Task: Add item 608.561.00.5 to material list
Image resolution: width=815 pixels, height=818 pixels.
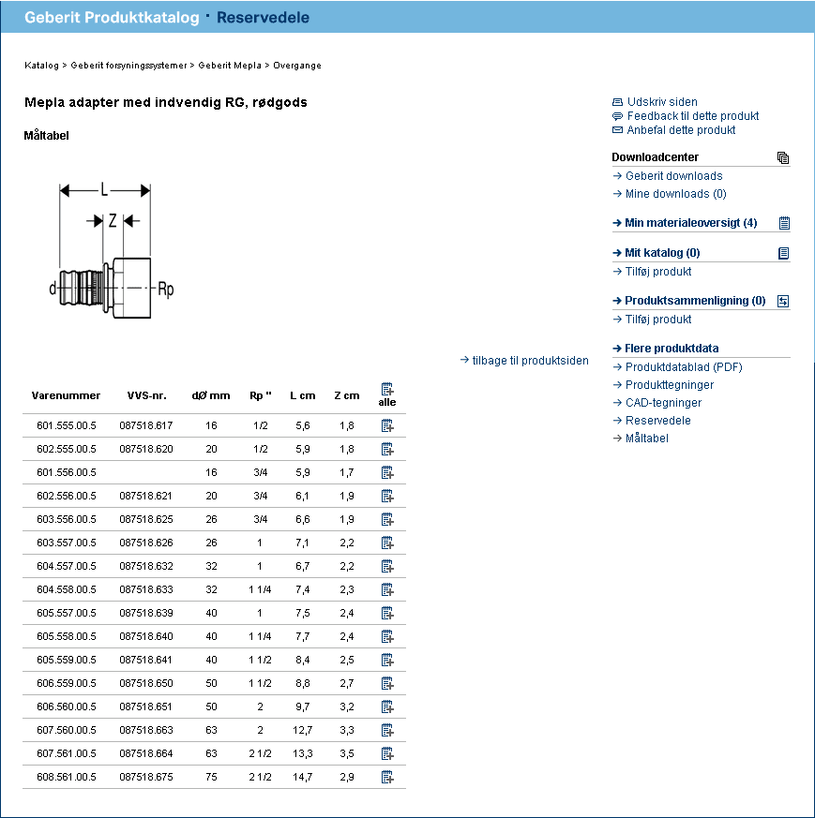Action: 387,778
